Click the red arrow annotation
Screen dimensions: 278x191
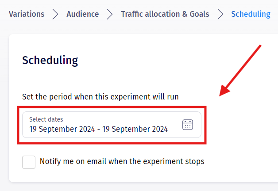[242, 70]
